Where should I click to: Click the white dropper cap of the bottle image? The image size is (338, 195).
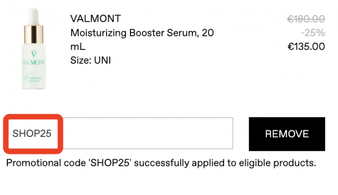click(x=34, y=16)
